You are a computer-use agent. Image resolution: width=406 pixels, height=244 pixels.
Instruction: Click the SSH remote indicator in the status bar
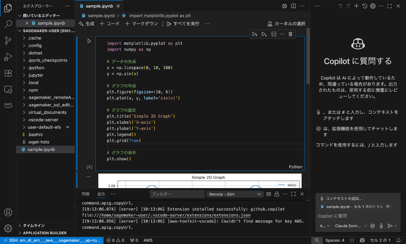coord(52,240)
